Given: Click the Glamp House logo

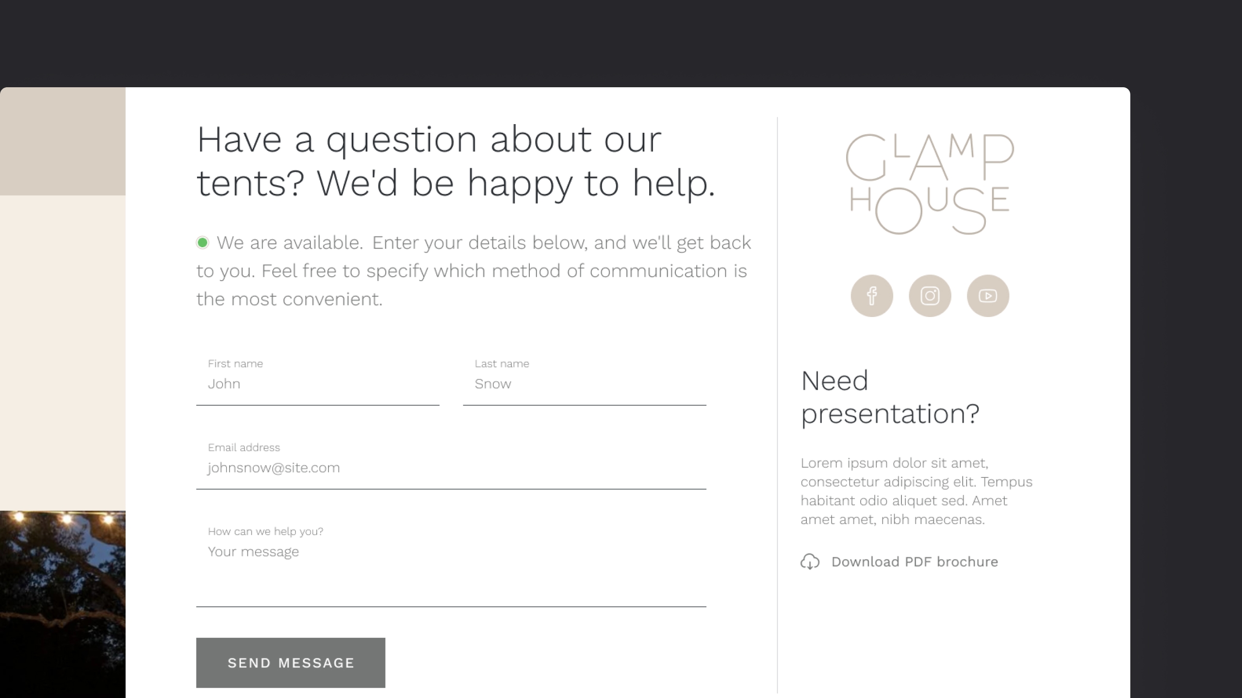Looking at the screenshot, I should point(930,184).
